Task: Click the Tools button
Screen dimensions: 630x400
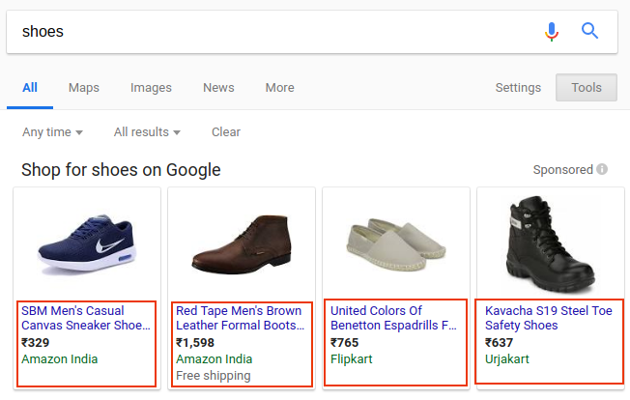Action: 587,87
